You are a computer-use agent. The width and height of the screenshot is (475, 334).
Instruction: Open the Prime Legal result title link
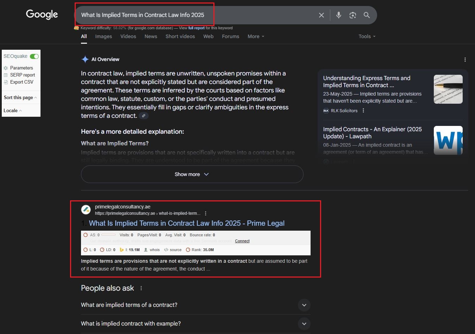[187, 223]
